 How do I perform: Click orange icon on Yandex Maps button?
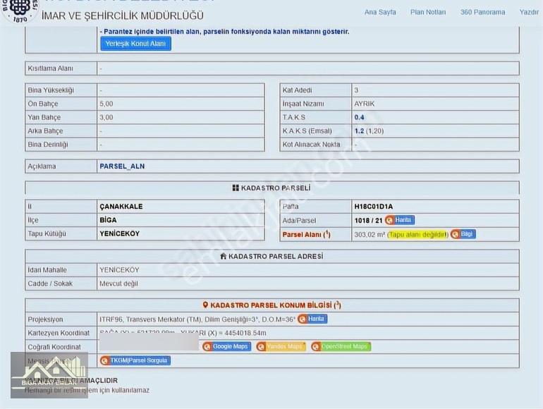click(262, 347)
